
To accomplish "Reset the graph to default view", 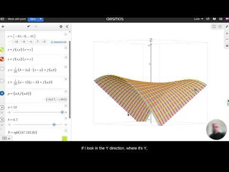I will (x=227, y=46).
